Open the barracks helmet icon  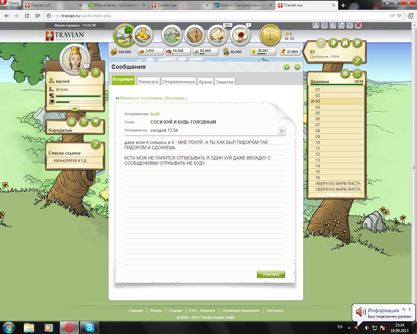(333, 43)
